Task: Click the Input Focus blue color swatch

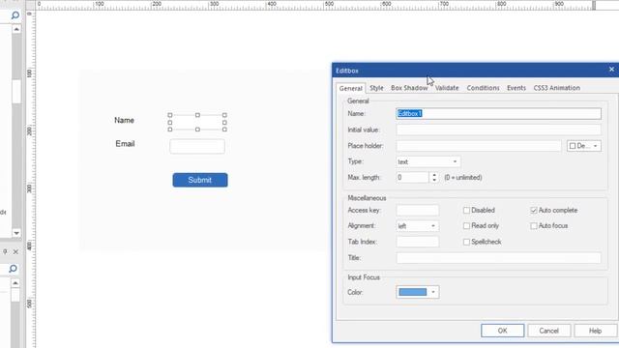Action: 413,292
